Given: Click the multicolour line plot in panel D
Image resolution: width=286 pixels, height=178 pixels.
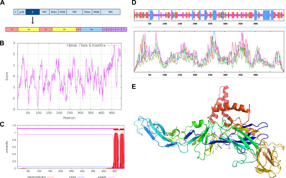Looking at the screenshot, I should 209,52.
